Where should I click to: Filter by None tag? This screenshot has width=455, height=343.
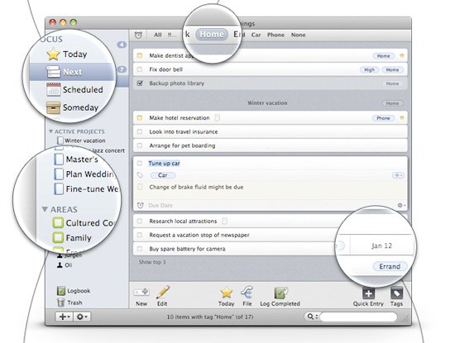tap(299, 35)
